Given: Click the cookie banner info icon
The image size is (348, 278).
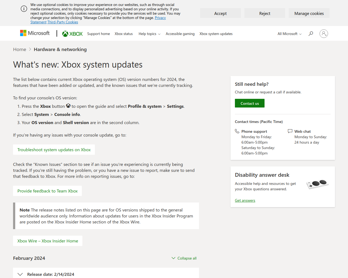Looking at the screenshot, I should 24,9.
